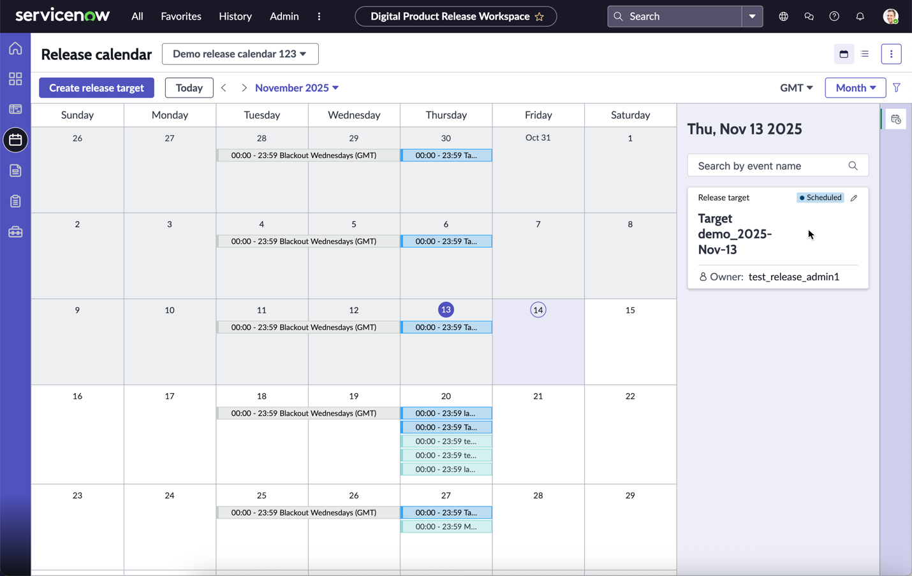Open the list view icon in left sidebar

pyautogui.click(x=15, y=109)
